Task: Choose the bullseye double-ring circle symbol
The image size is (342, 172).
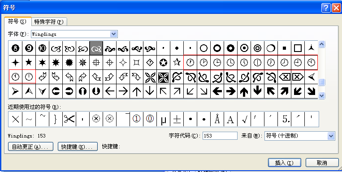Action: point(258,48)
